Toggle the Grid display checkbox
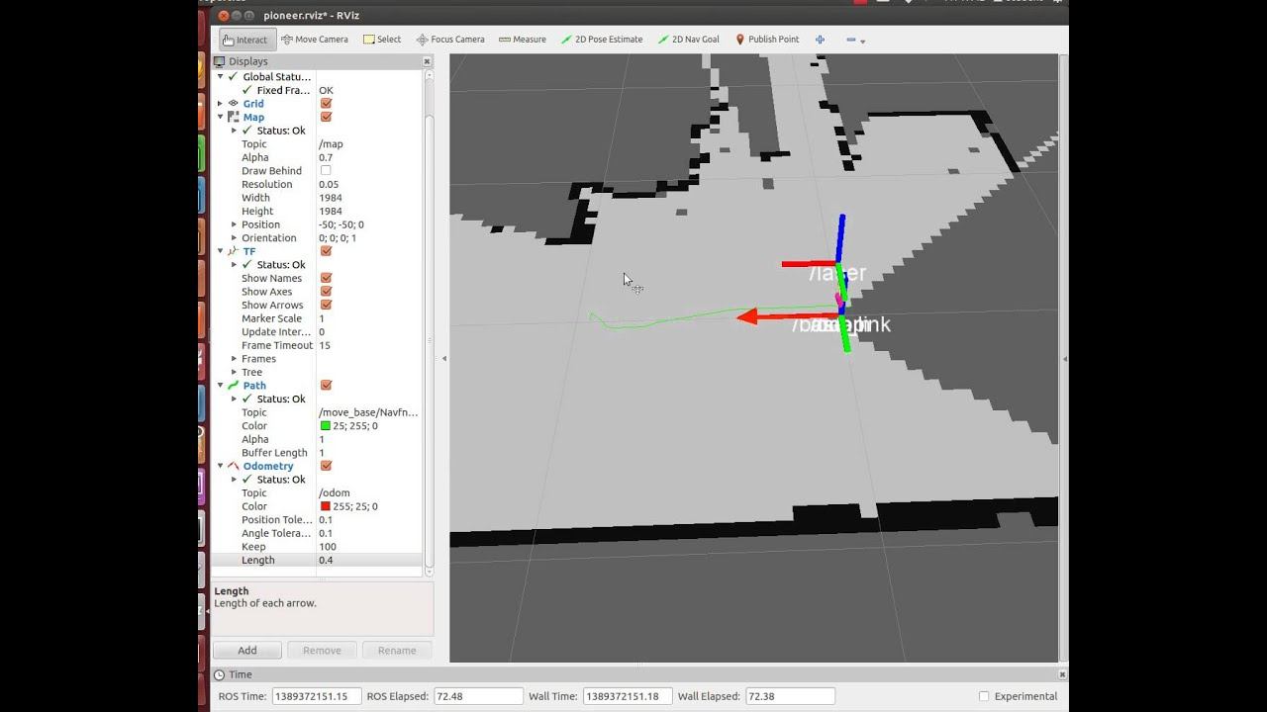 pos(326,103)
